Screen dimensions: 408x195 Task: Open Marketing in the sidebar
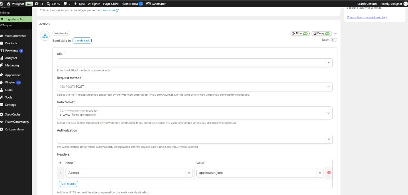tap(12, 65)
